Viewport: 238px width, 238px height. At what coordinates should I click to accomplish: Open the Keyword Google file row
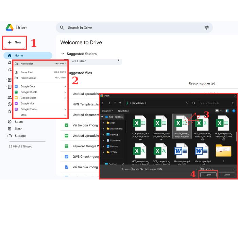[x=80, y=146]
